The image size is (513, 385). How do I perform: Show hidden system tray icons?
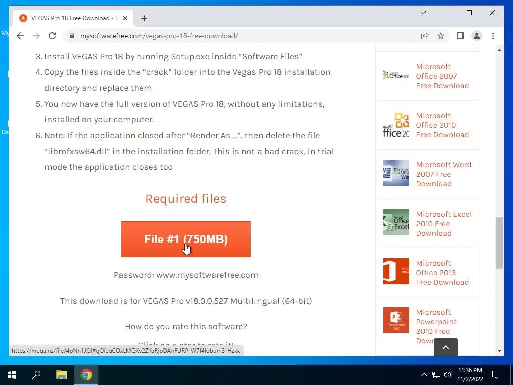click(424, 375)
